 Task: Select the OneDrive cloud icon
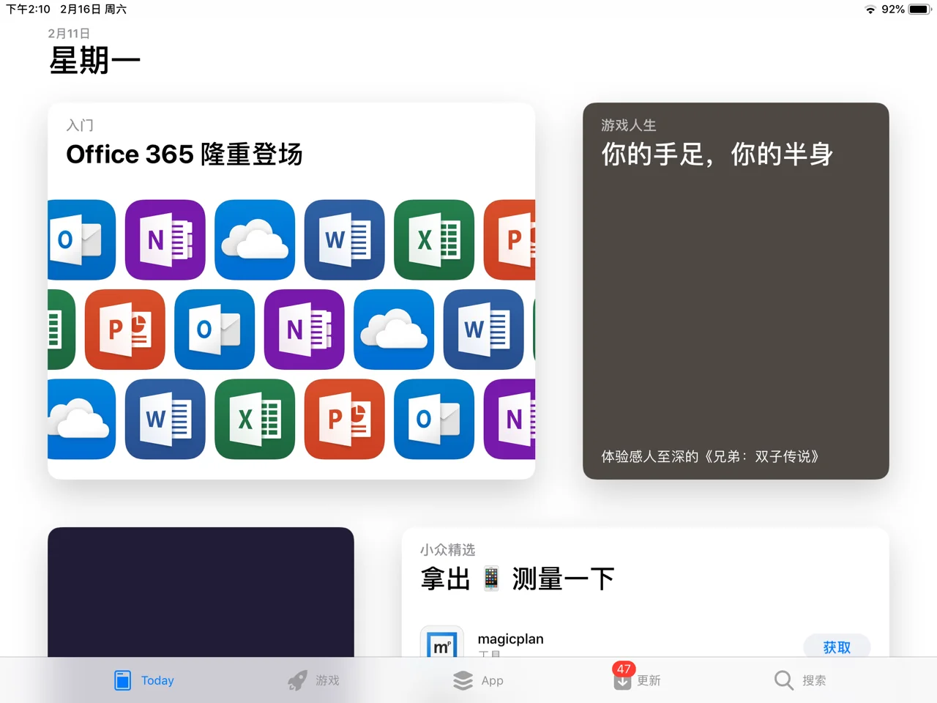[x=255, y=240]
